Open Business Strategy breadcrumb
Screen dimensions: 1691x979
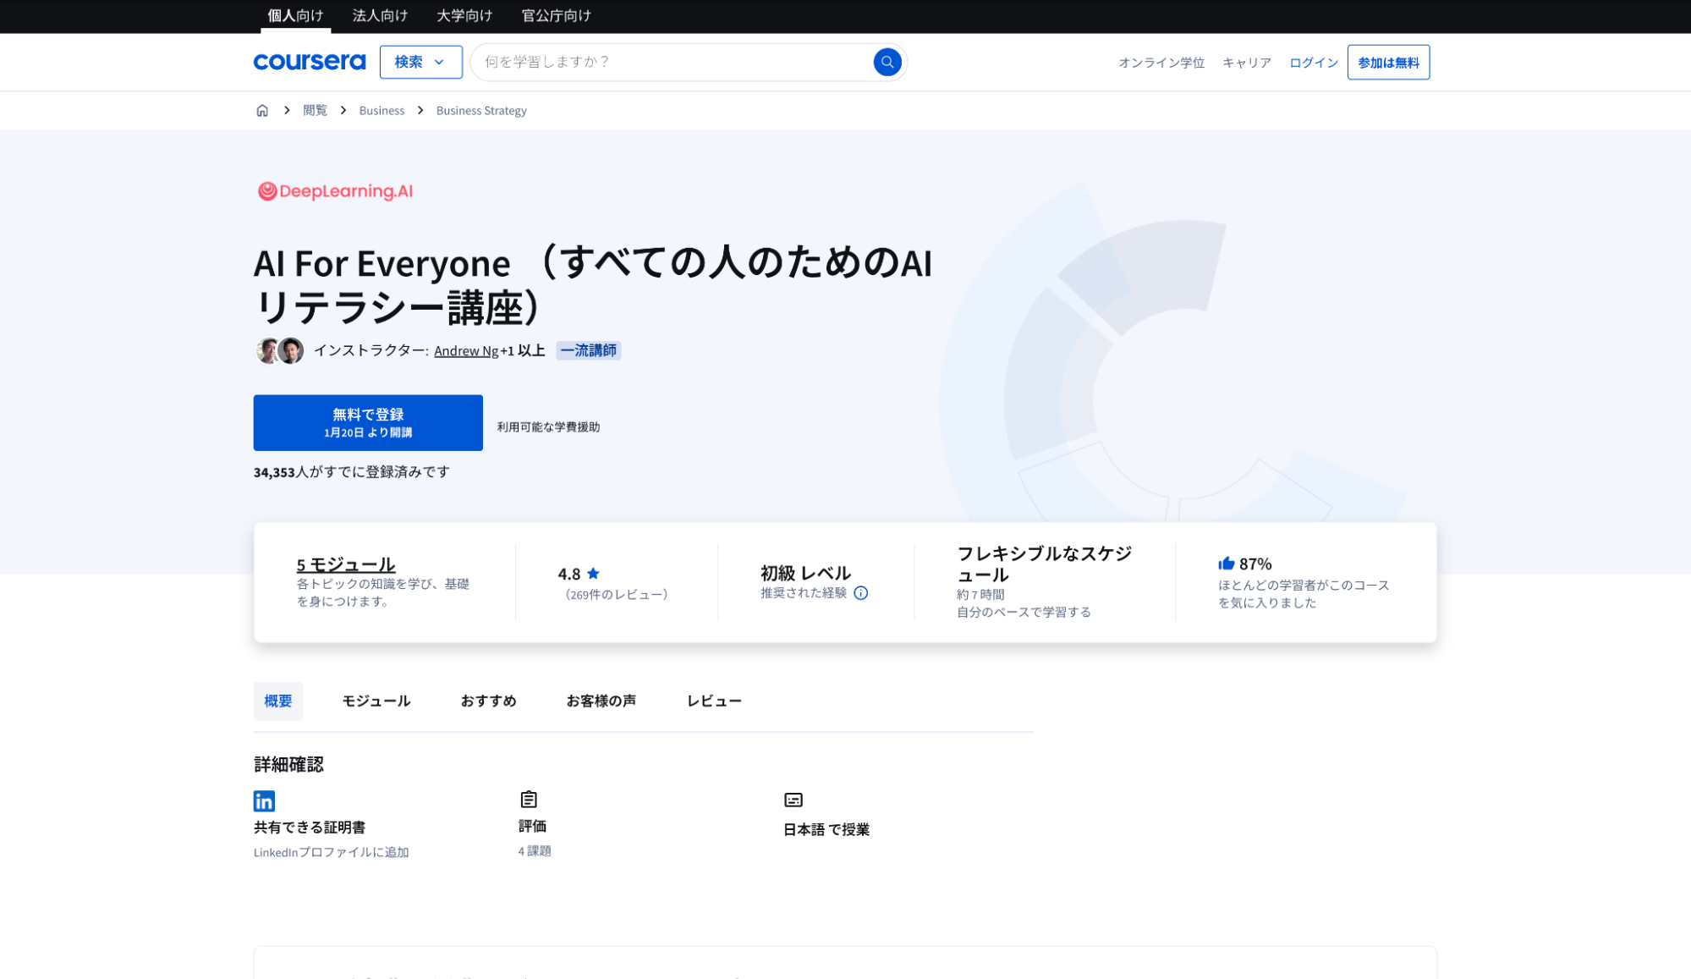pos(481,111)
